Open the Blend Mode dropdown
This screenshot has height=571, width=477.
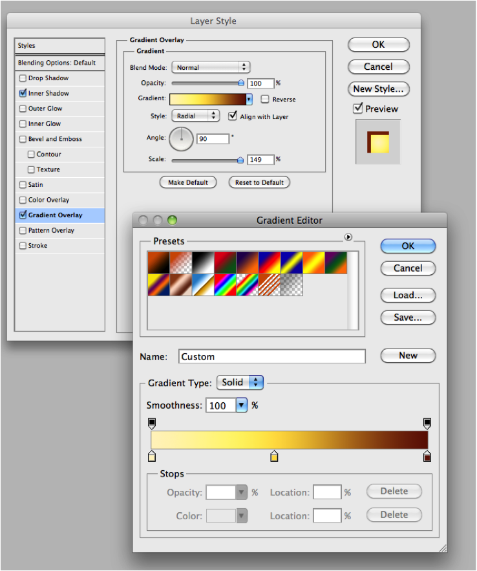pos(210,67)
